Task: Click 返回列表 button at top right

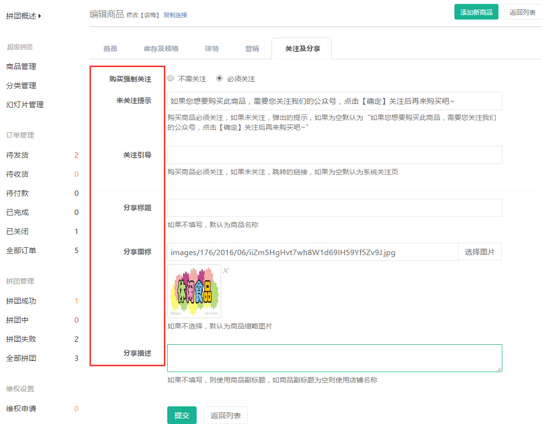Action: click(522, 12)
